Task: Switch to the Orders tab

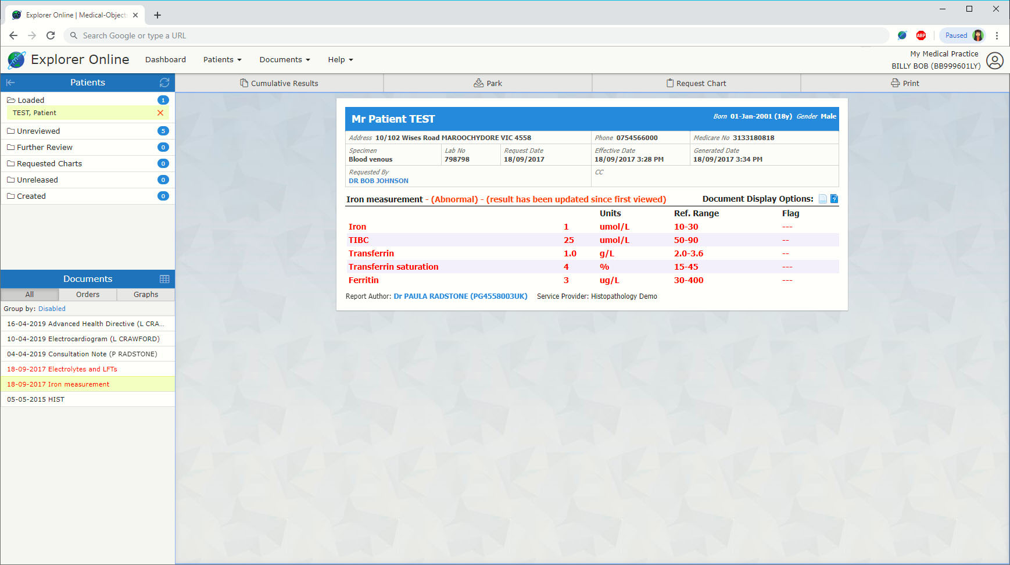Action: click(88, 295)
